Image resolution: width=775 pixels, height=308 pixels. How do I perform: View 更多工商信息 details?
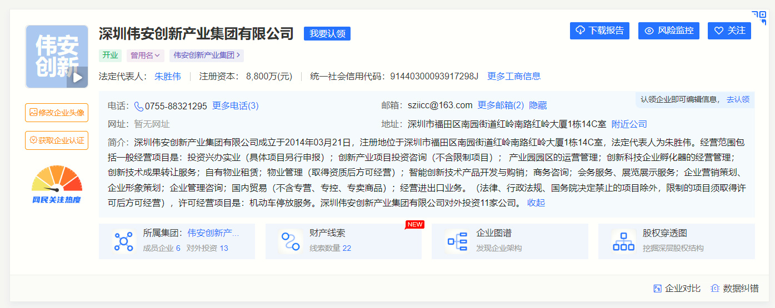(x=514, y=77)
